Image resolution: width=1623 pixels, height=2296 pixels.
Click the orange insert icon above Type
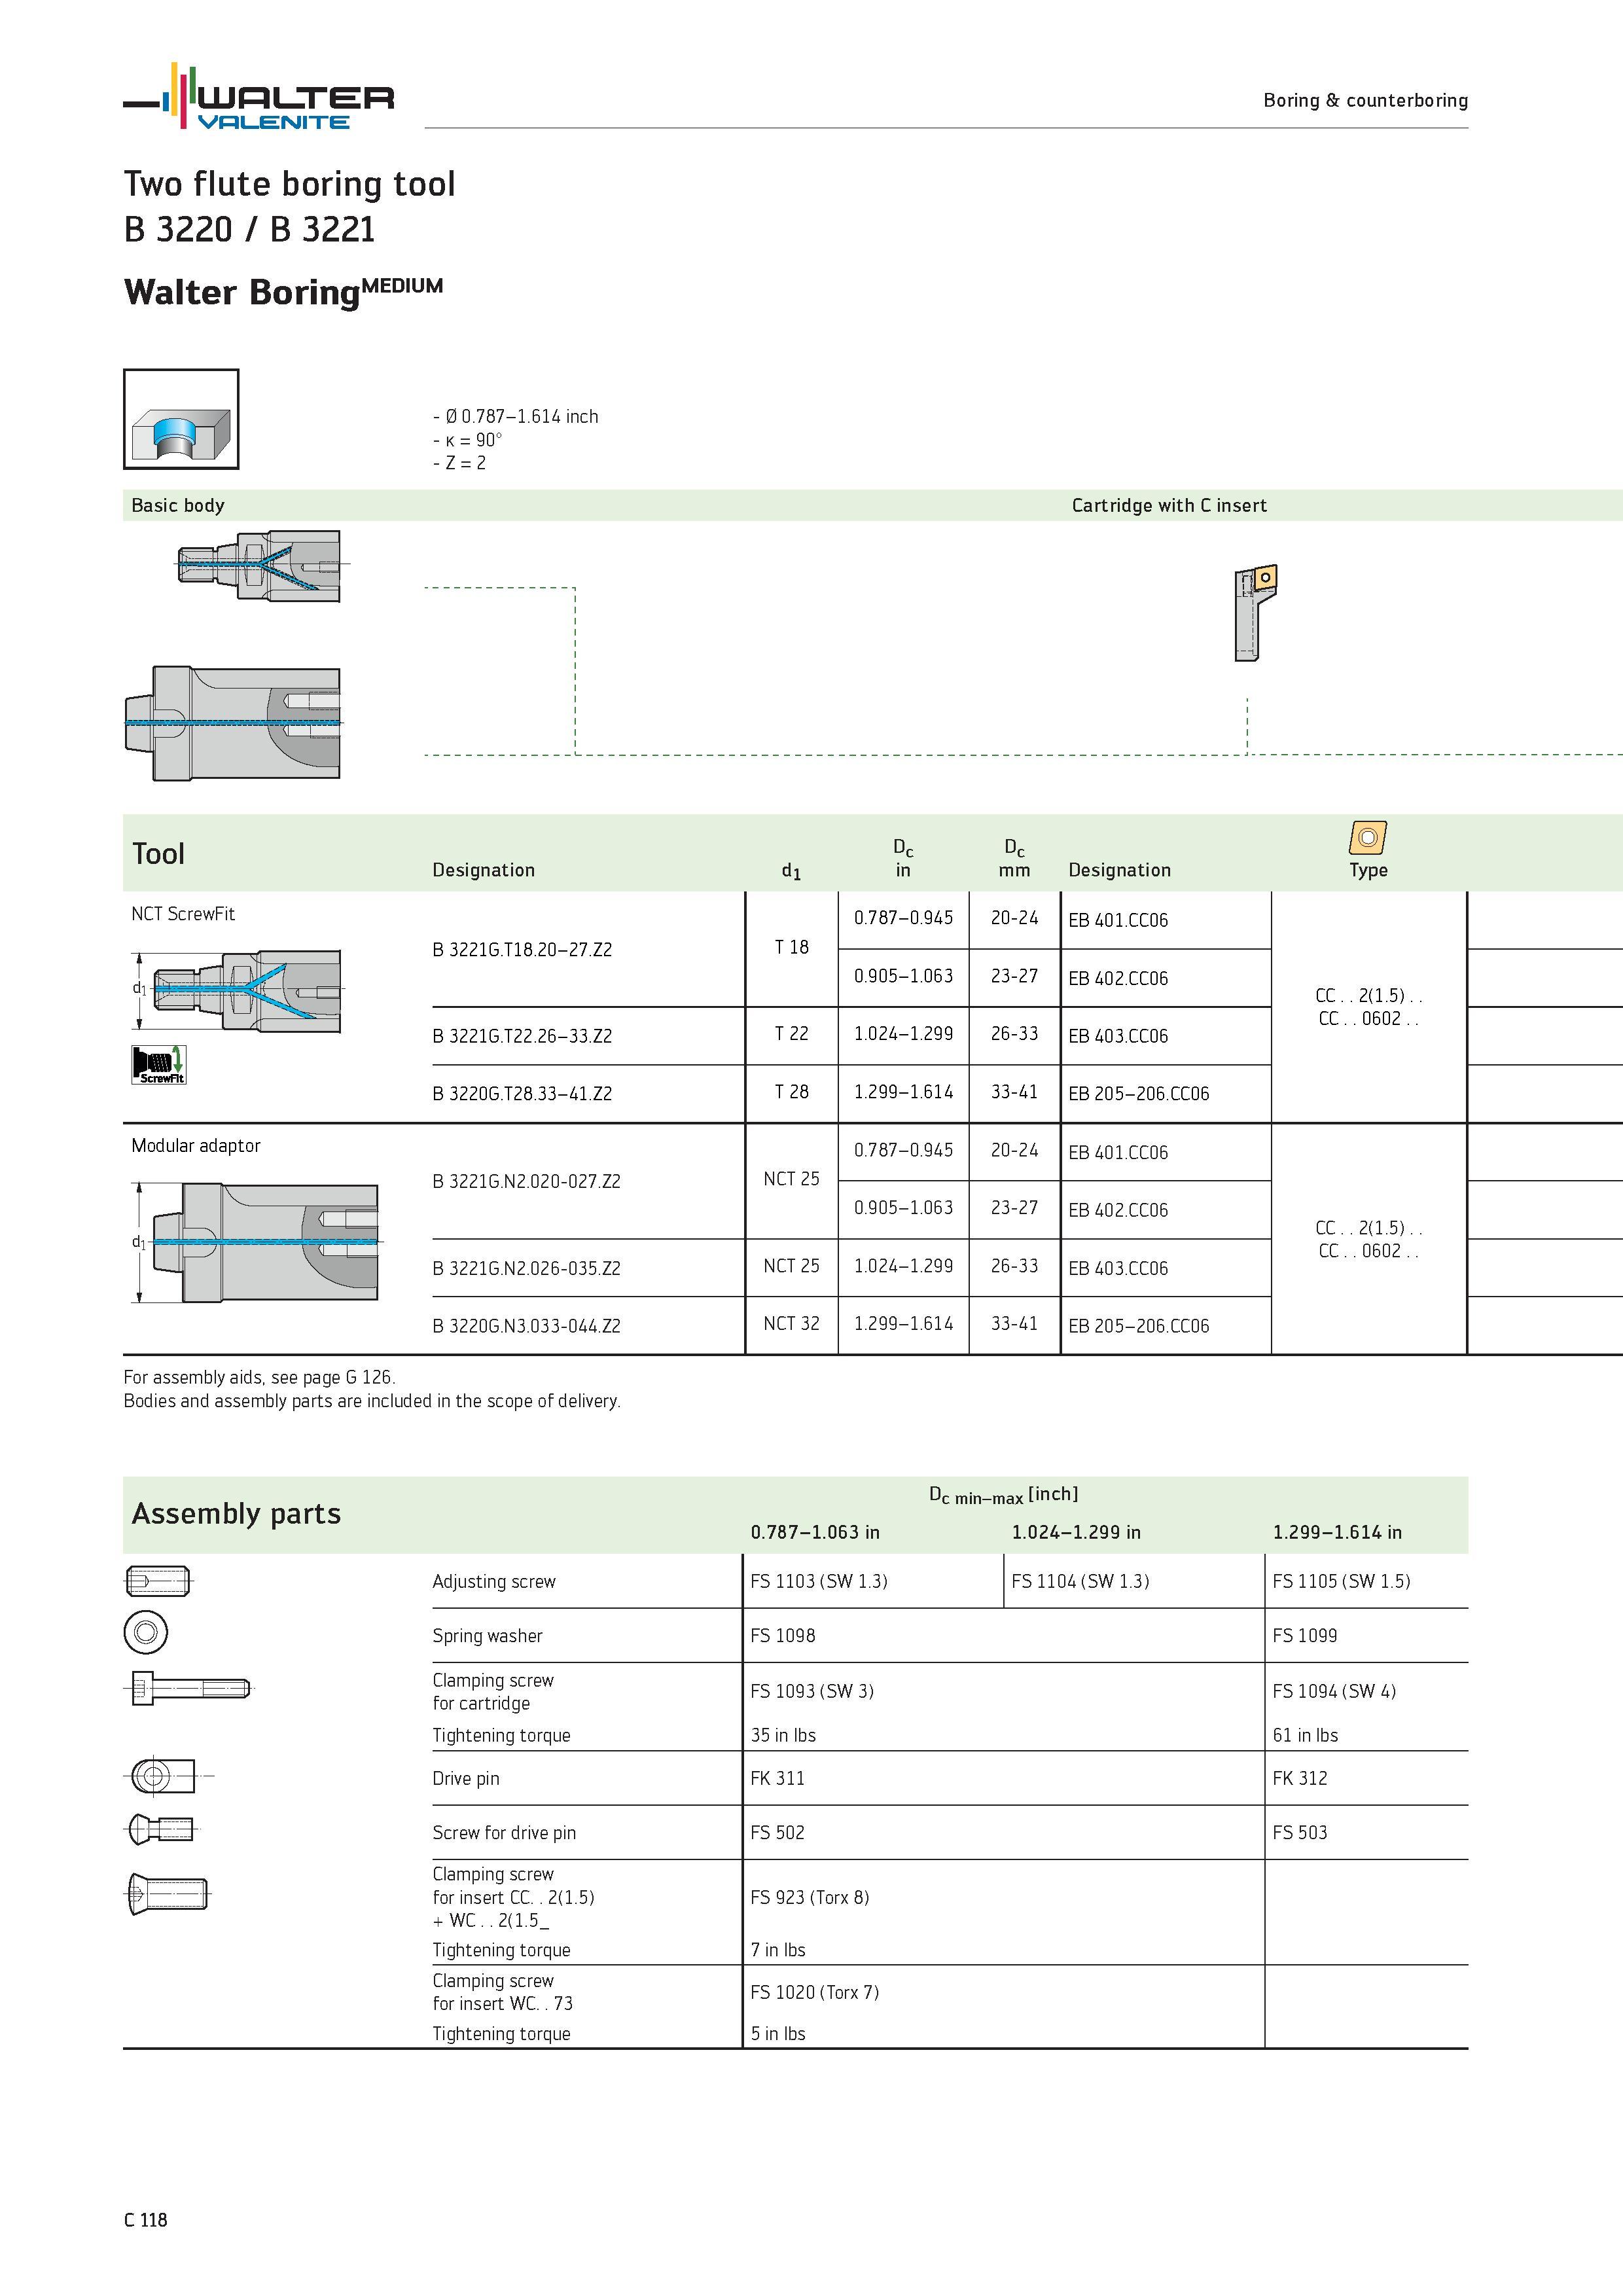tap(1368, 837)
